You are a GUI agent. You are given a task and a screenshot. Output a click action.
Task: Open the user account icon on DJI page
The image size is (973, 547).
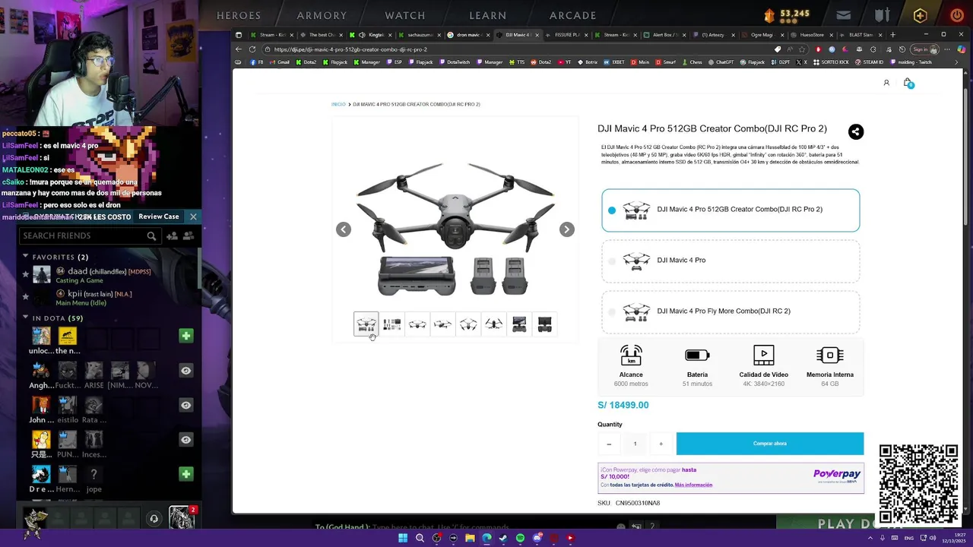pyautogui.click(x=886, y=83)
